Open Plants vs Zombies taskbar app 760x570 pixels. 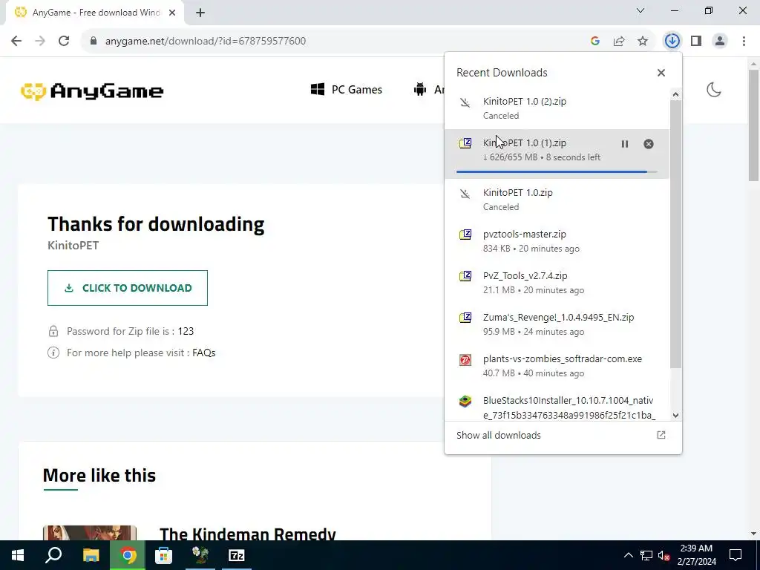[x=200, y=555]
